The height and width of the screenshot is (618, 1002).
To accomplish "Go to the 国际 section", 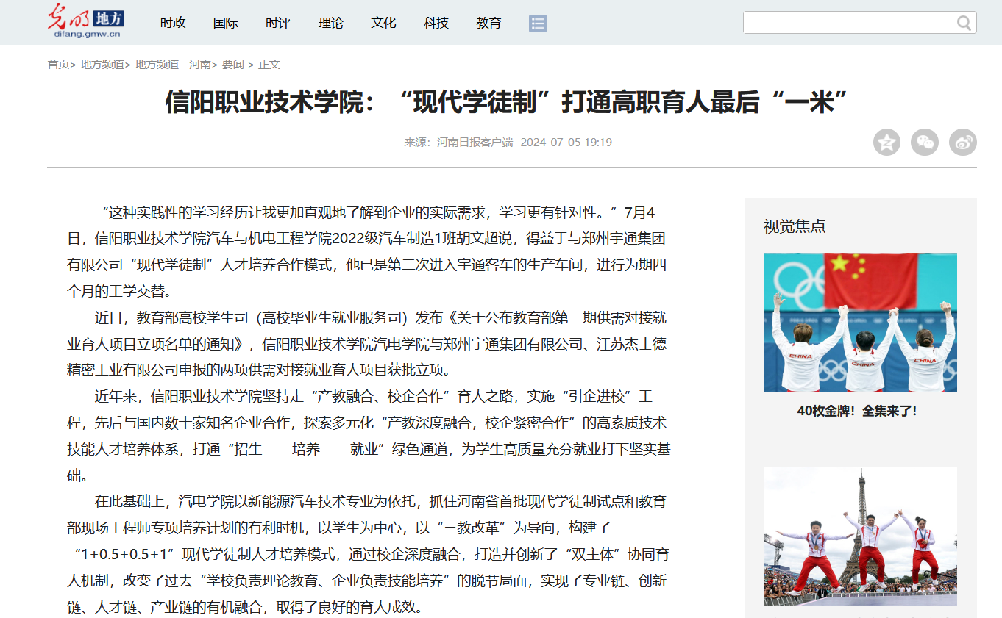I will click(226, 24).
